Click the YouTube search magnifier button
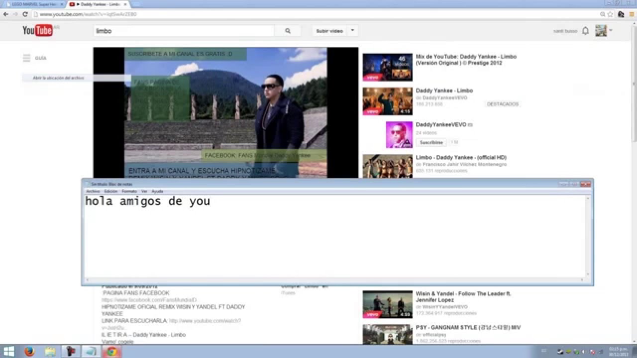 pyautogui.click(x=288, y=31)
